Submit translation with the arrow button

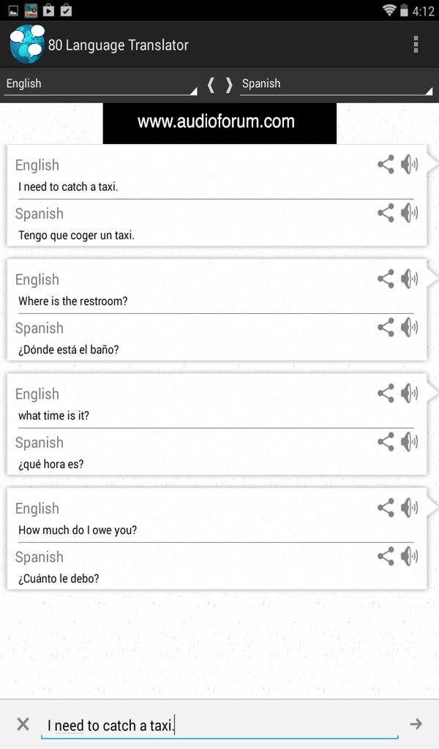(417, 725)
